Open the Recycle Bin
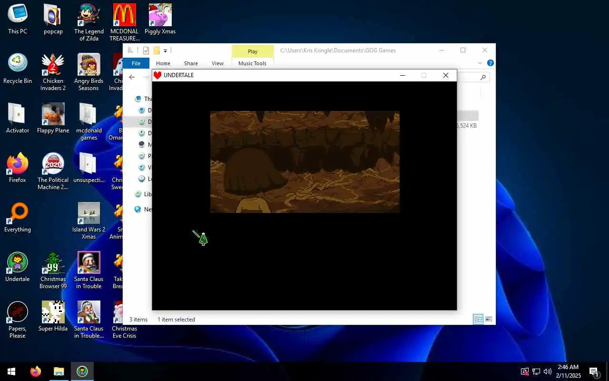 (x=18, y=69)
